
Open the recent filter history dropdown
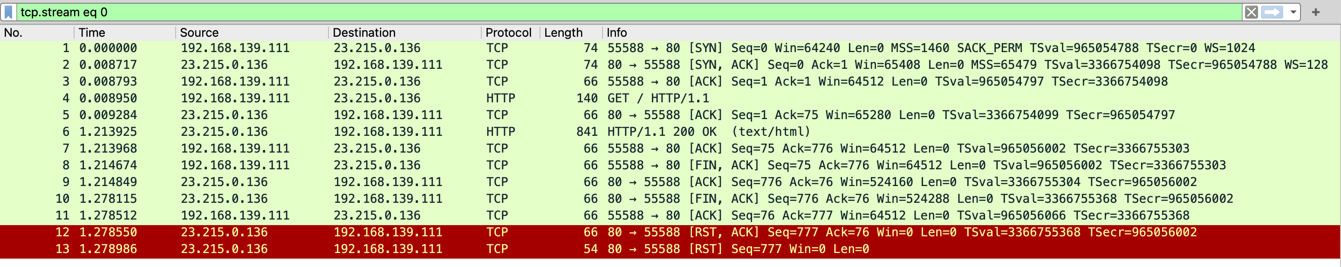coord(1293,12)
